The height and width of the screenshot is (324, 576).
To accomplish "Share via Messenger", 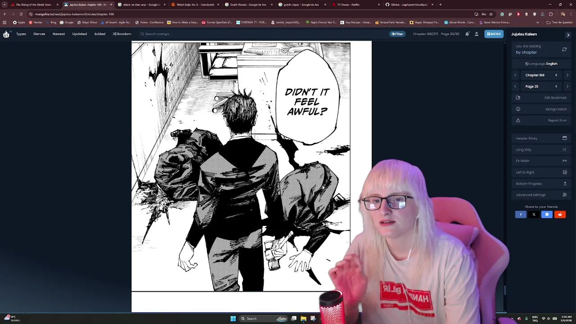I will coord(547,215).
